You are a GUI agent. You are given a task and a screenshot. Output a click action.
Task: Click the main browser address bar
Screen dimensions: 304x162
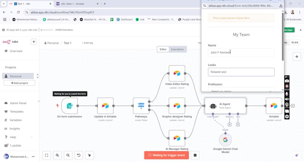[x=113, y=12]
